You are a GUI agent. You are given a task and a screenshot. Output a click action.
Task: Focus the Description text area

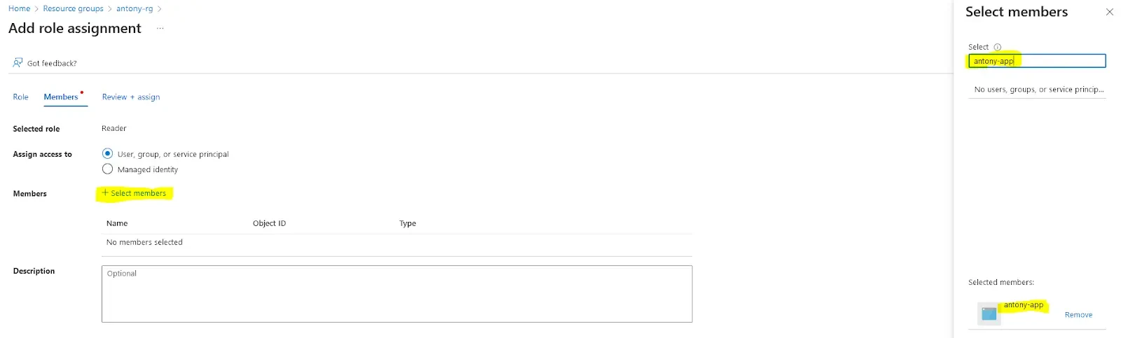click(397, 294)
